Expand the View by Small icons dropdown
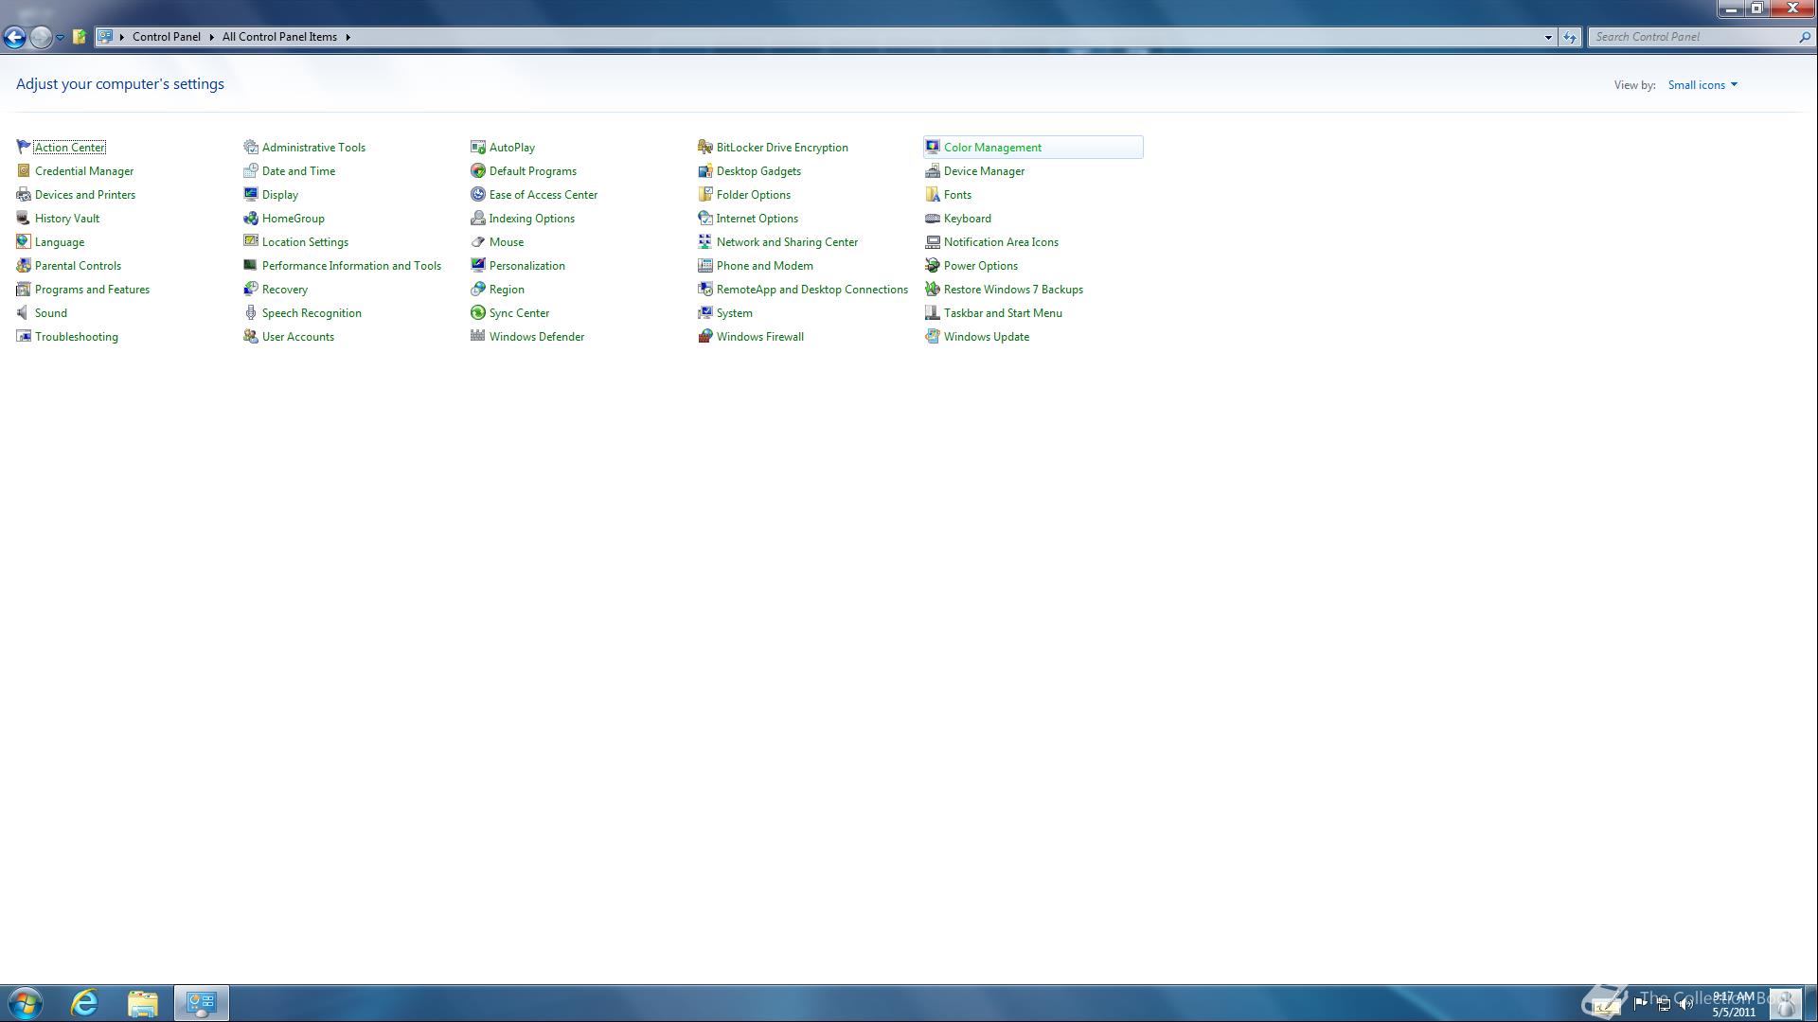Viewport: 1818px width, 1022px height. coord(1702,85)
